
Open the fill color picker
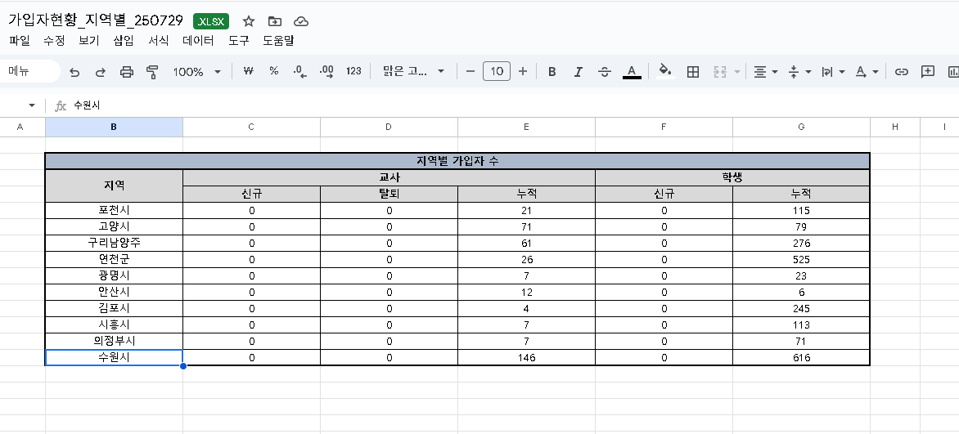665,72
